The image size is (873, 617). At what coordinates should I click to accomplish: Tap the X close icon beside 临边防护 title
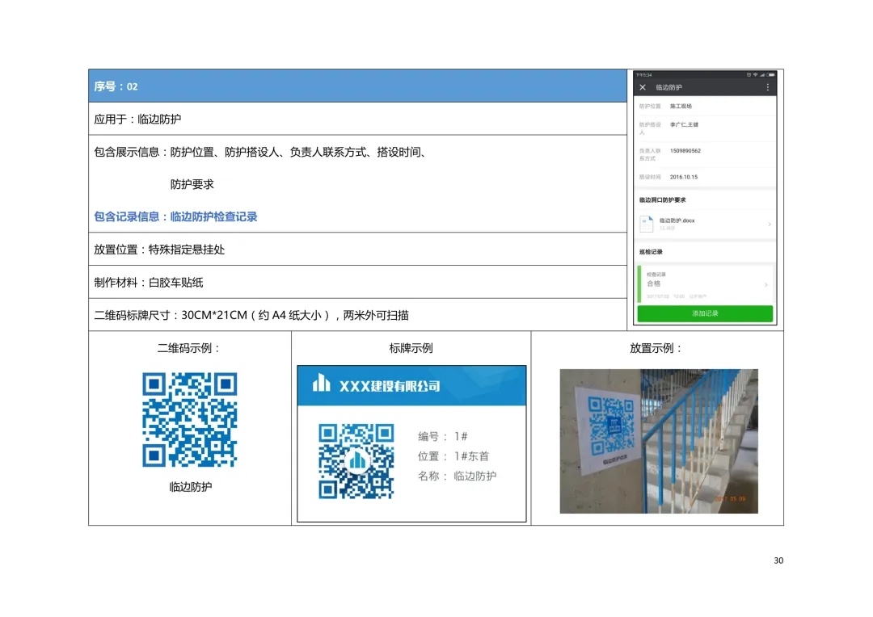(643, 87)
